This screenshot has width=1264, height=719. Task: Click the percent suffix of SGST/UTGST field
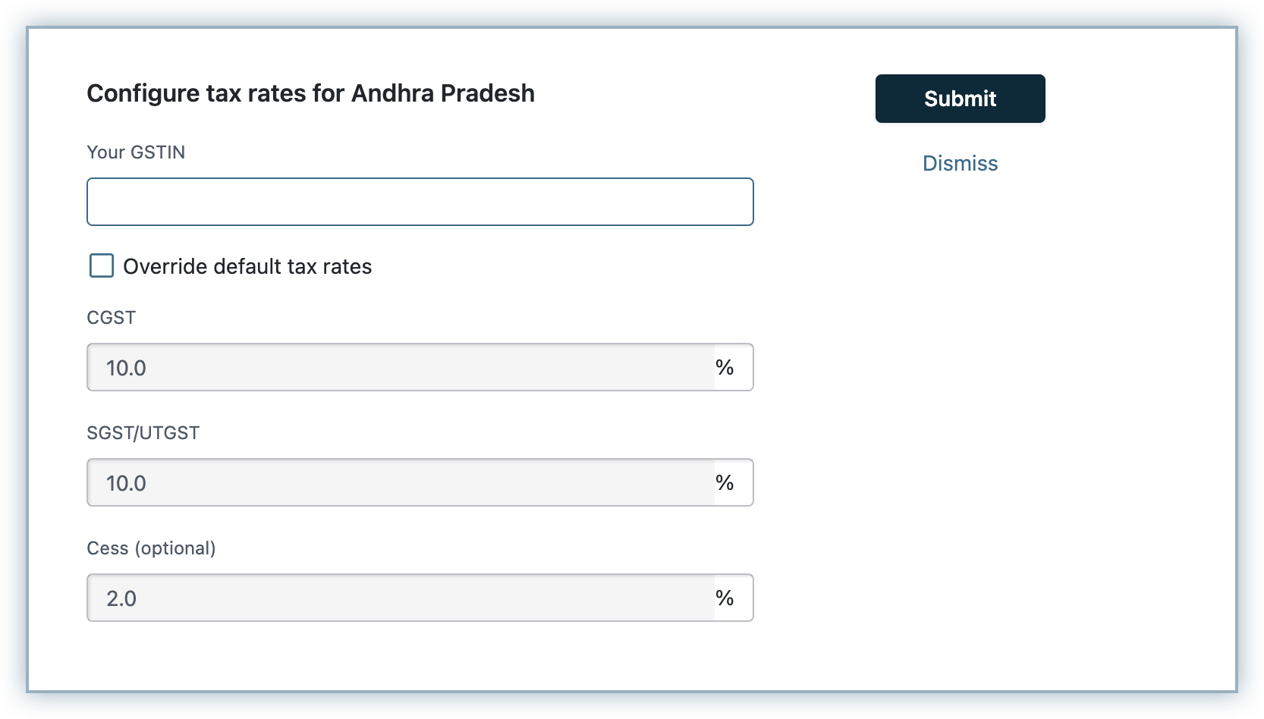725,483
